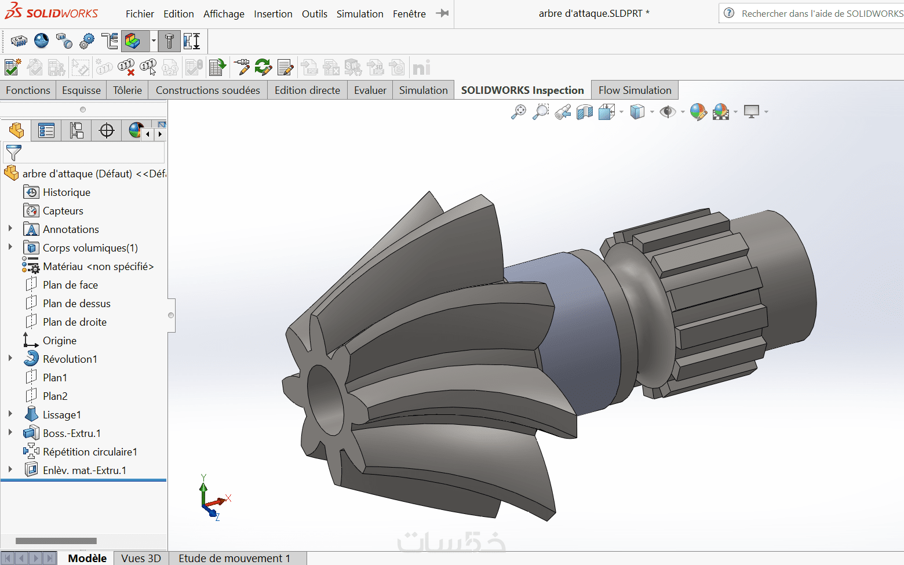Open the Display Style dropdown arrow
904x565 pixels.
(652, 112)
